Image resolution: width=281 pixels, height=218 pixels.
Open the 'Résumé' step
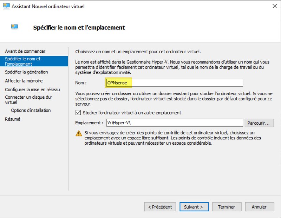coord(13,119)
